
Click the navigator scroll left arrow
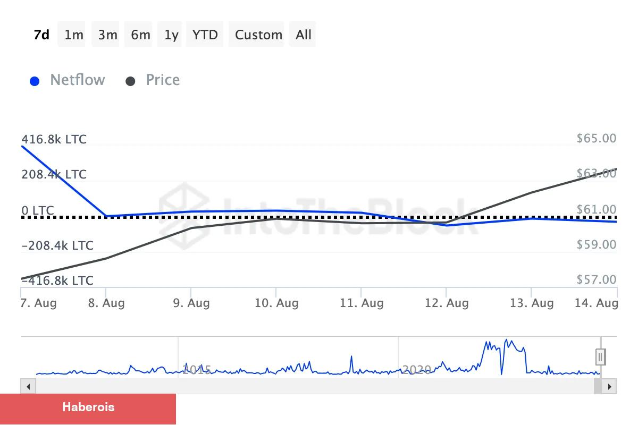(x=27, y=386)
